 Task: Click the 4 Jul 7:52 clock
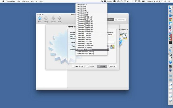(158, 1)
